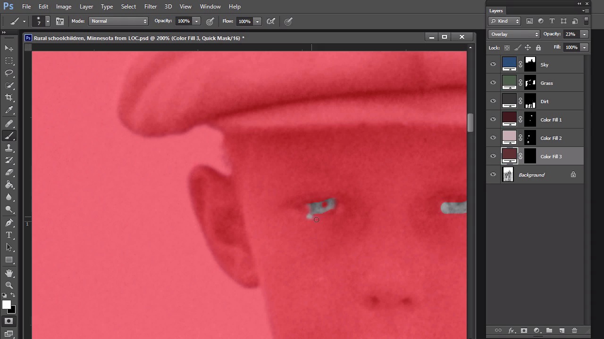The image size is (604, 339).
Task: Open the Edit menu
Action: tap(43, 7)
